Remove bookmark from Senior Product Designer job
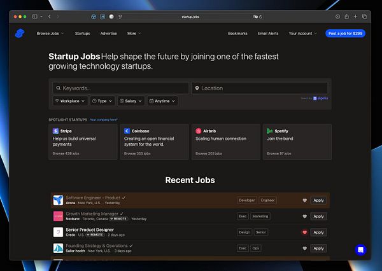The height and width of the screenshot is (271, 382). (x=304, y=232)
